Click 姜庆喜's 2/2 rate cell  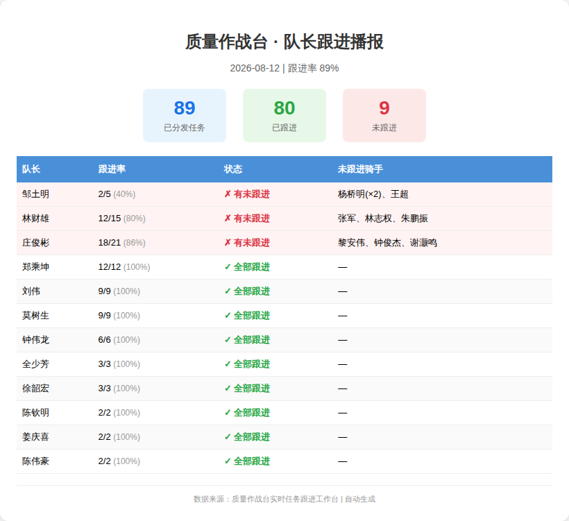[119, 437]
